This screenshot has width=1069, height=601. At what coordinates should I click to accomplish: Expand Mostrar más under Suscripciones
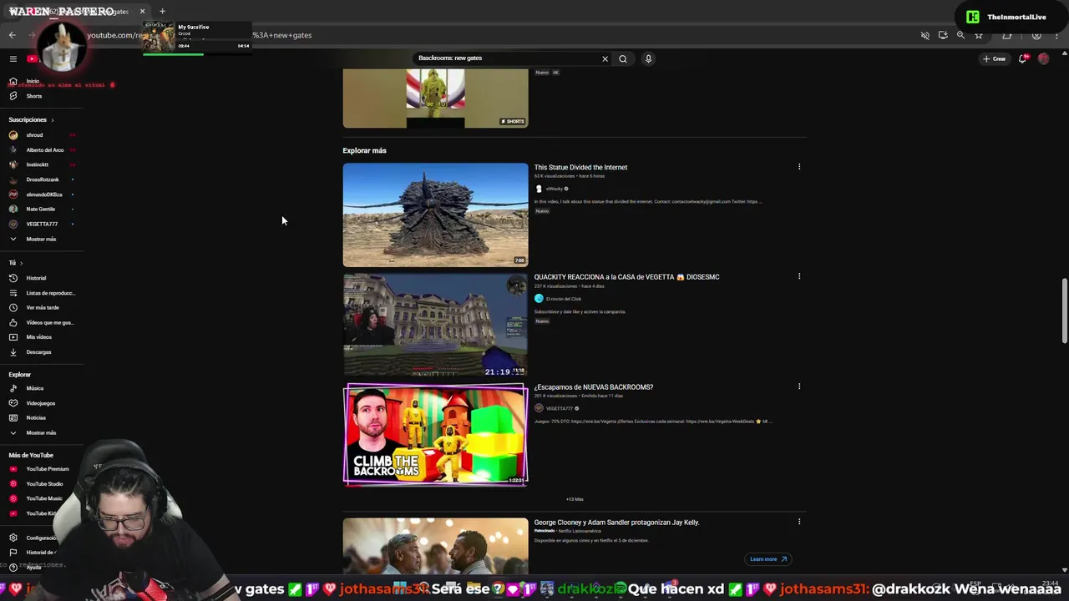(41, 239)
